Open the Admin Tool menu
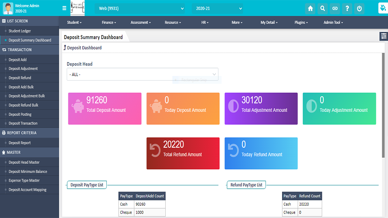The image size is (388, 218). click(x=333, y=22)
